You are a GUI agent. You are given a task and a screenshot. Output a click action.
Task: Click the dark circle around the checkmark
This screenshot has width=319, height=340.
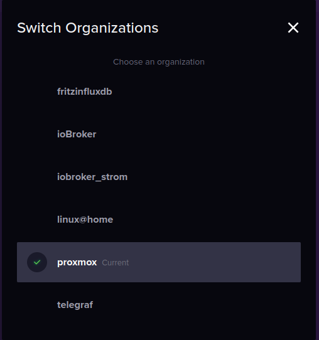37,262
